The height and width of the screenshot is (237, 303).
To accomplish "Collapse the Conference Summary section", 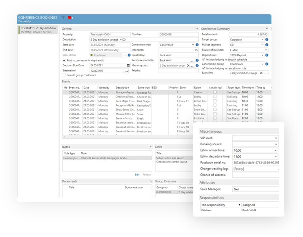I will click(267, 29).
